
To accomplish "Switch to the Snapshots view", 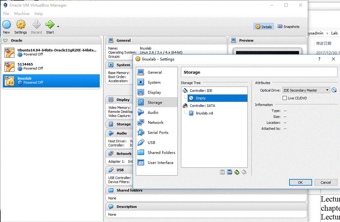I will [289, 27].
